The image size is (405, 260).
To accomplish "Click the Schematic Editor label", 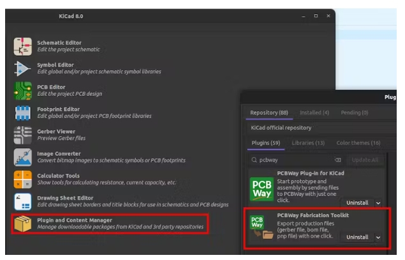I will click(x=59, y=43).
